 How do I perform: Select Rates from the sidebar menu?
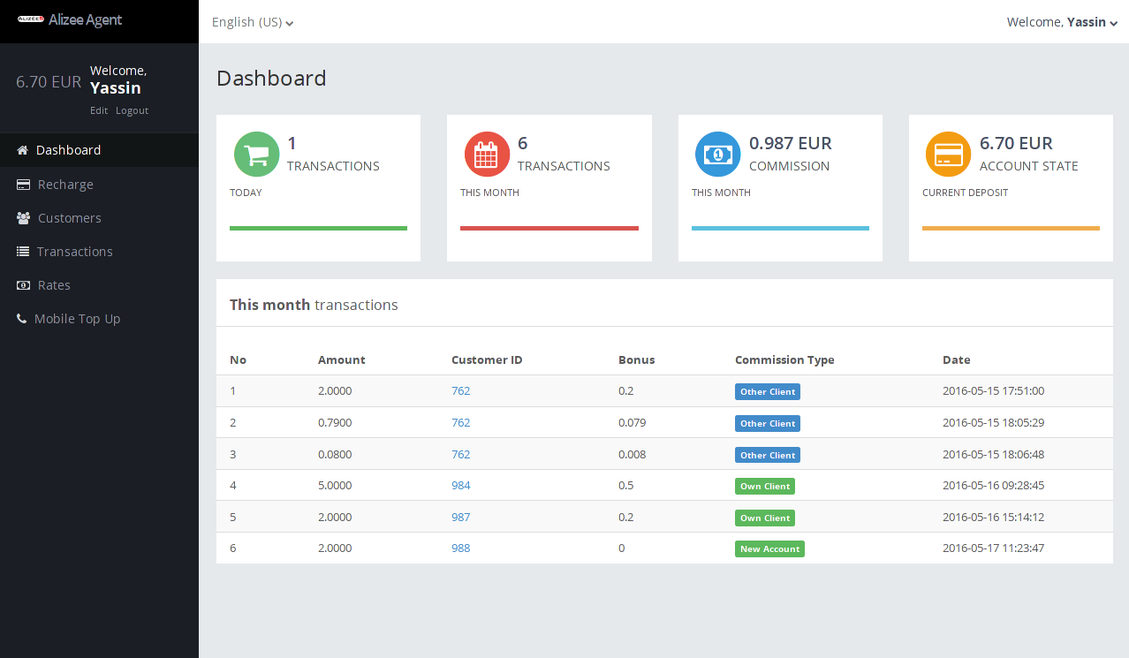click(x=54, y=285)
